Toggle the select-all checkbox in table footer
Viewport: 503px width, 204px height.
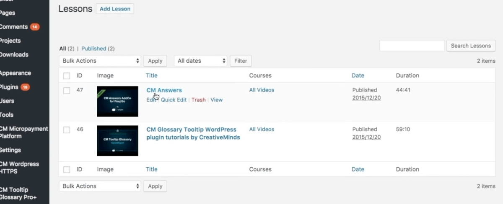tap(67, 169)
